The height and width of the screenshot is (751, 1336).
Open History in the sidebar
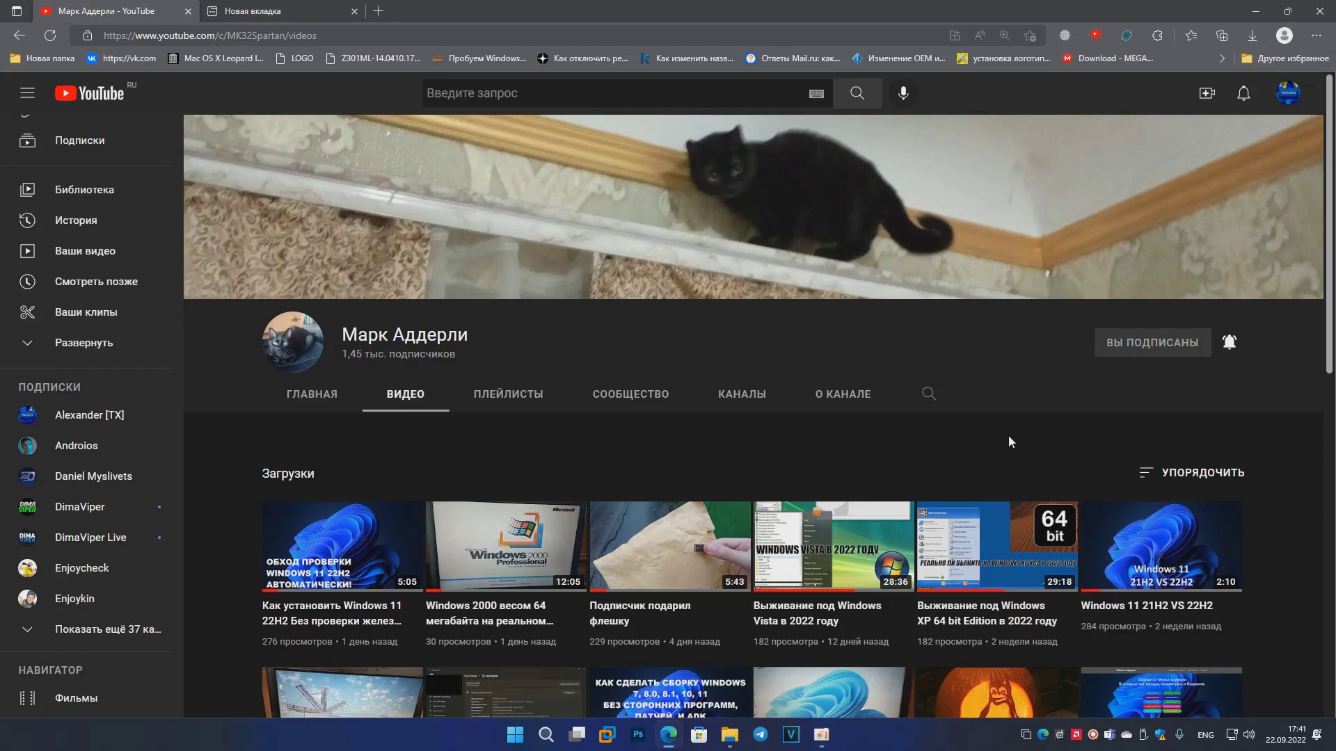(x=76, y=220)
